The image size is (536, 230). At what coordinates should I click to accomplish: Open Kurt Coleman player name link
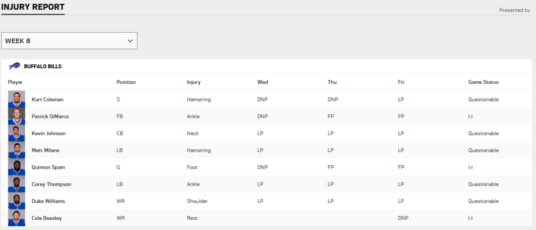point(48,99)
